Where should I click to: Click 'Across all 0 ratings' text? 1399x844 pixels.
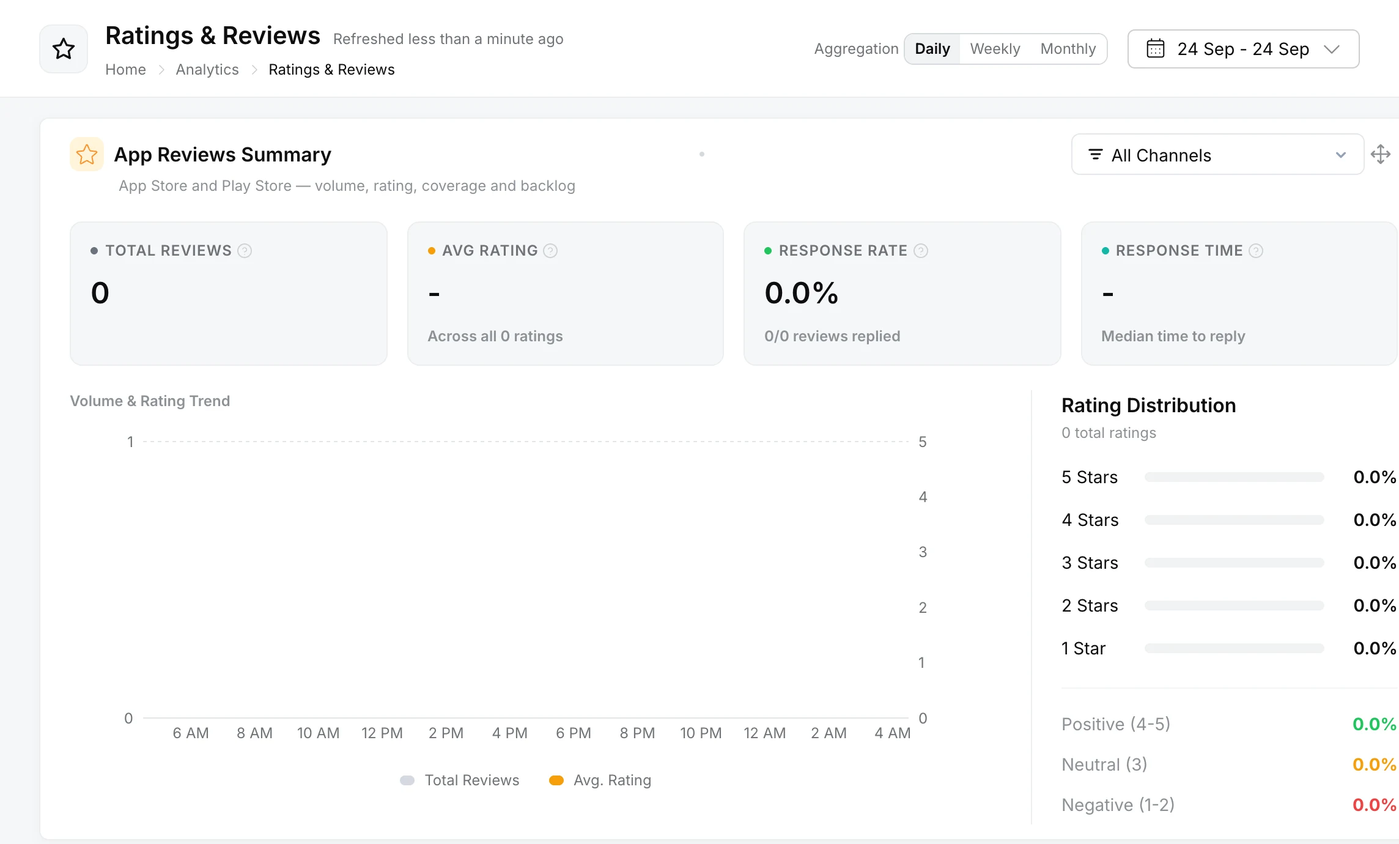pos(495,336)
